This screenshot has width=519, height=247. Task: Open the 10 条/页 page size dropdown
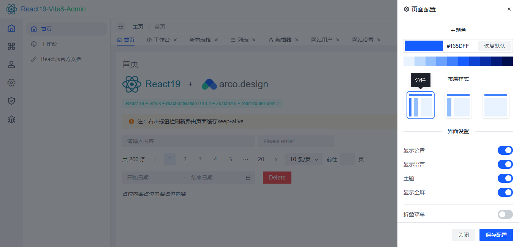[304, 159]
